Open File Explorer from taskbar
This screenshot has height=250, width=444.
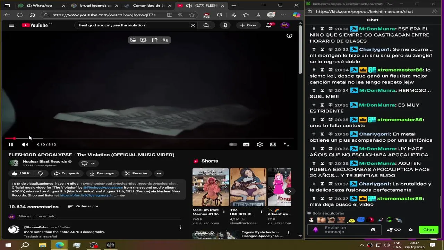pos(42,245)
